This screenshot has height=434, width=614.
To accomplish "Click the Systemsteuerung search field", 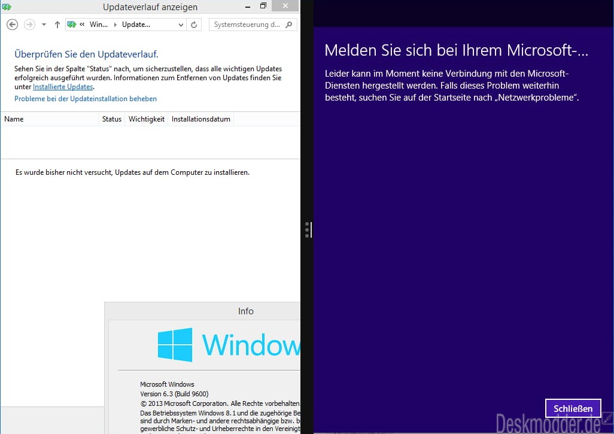I will 248,25.
